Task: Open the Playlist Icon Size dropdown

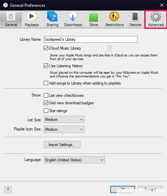Action: (x=64, y=129)
